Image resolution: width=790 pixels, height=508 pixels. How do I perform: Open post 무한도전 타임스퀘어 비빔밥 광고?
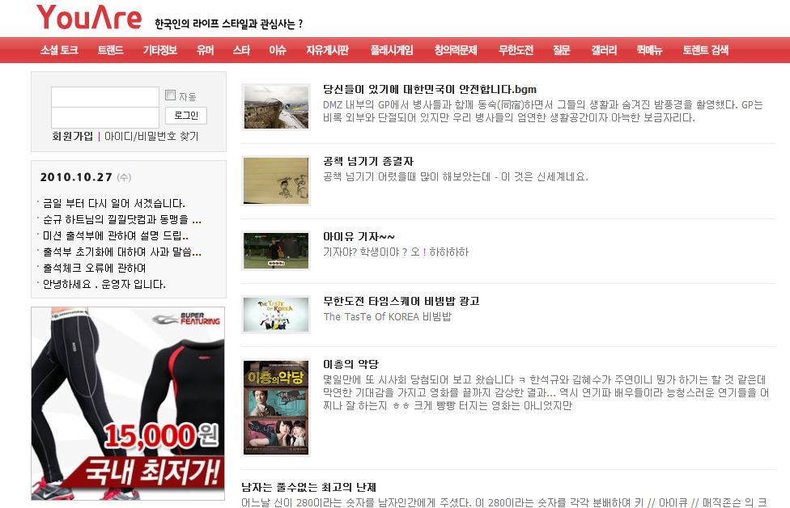point(401,301)
